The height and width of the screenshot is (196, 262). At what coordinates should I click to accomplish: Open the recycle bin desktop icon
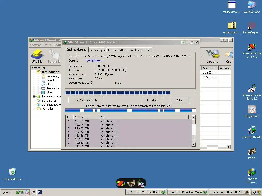[12, 174]
